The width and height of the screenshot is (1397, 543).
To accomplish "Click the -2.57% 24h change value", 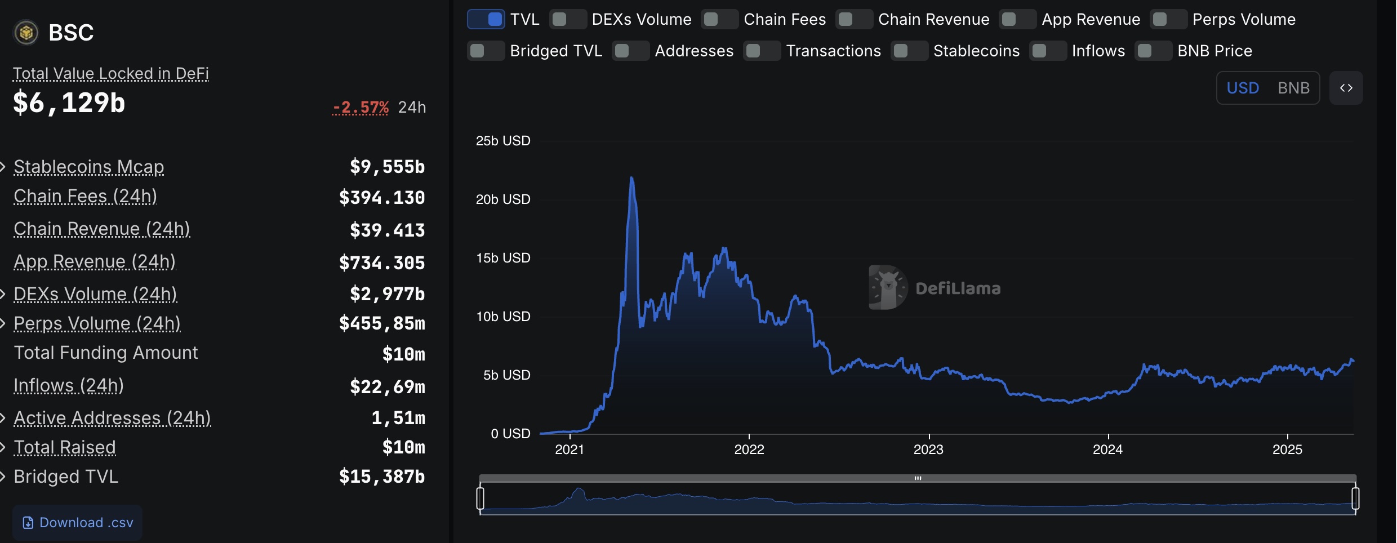I will (361, 107).
